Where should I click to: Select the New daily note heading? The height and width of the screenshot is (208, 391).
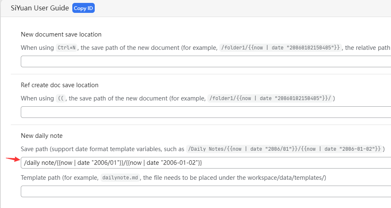pyautogui.click(x=42, y=136)
